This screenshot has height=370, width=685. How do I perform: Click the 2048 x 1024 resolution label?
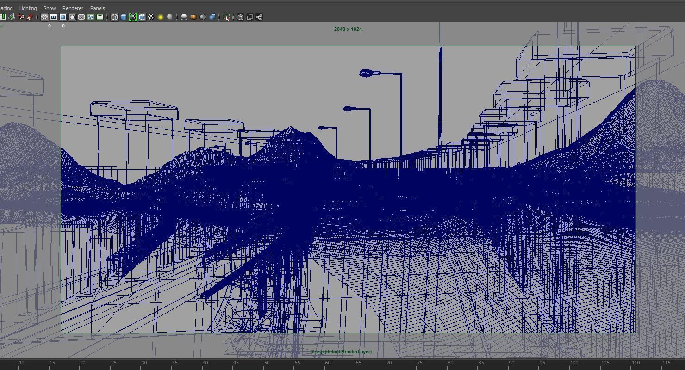[348, 29]
